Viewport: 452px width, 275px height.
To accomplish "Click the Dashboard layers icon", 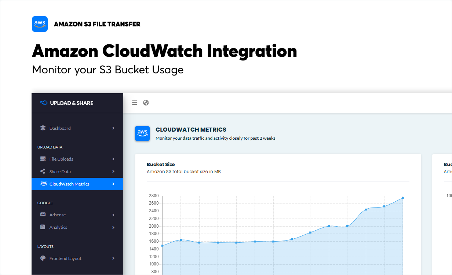I will pos(43,128).
